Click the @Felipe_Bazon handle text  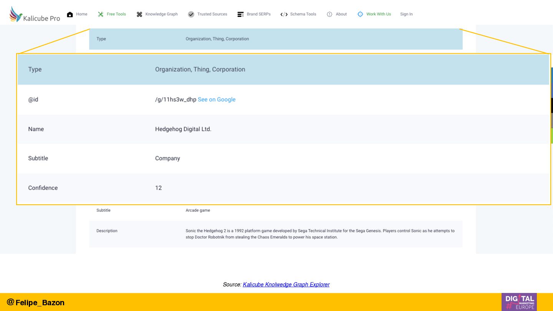(x=35, y=302)
